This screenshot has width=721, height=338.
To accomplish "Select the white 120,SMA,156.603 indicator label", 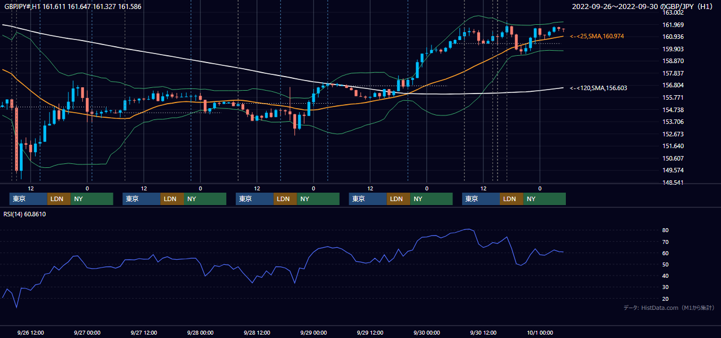I will 599,88.
